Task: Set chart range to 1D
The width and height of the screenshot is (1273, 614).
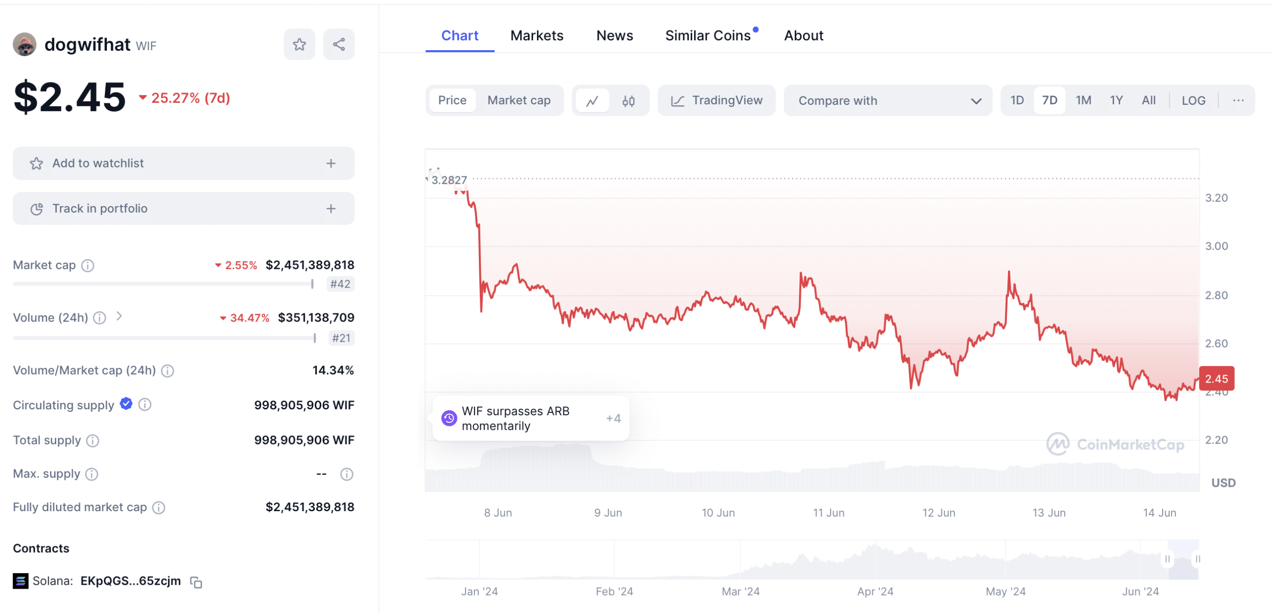Action: click(x=1017, y=100)
